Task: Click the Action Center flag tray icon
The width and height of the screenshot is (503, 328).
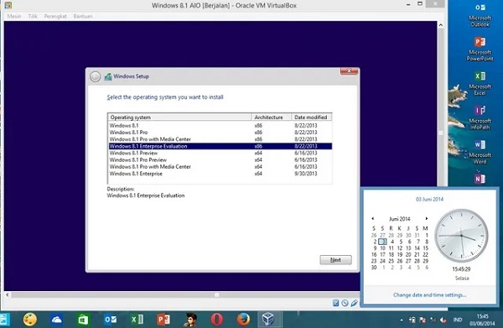Action: (x=423, y=320)
